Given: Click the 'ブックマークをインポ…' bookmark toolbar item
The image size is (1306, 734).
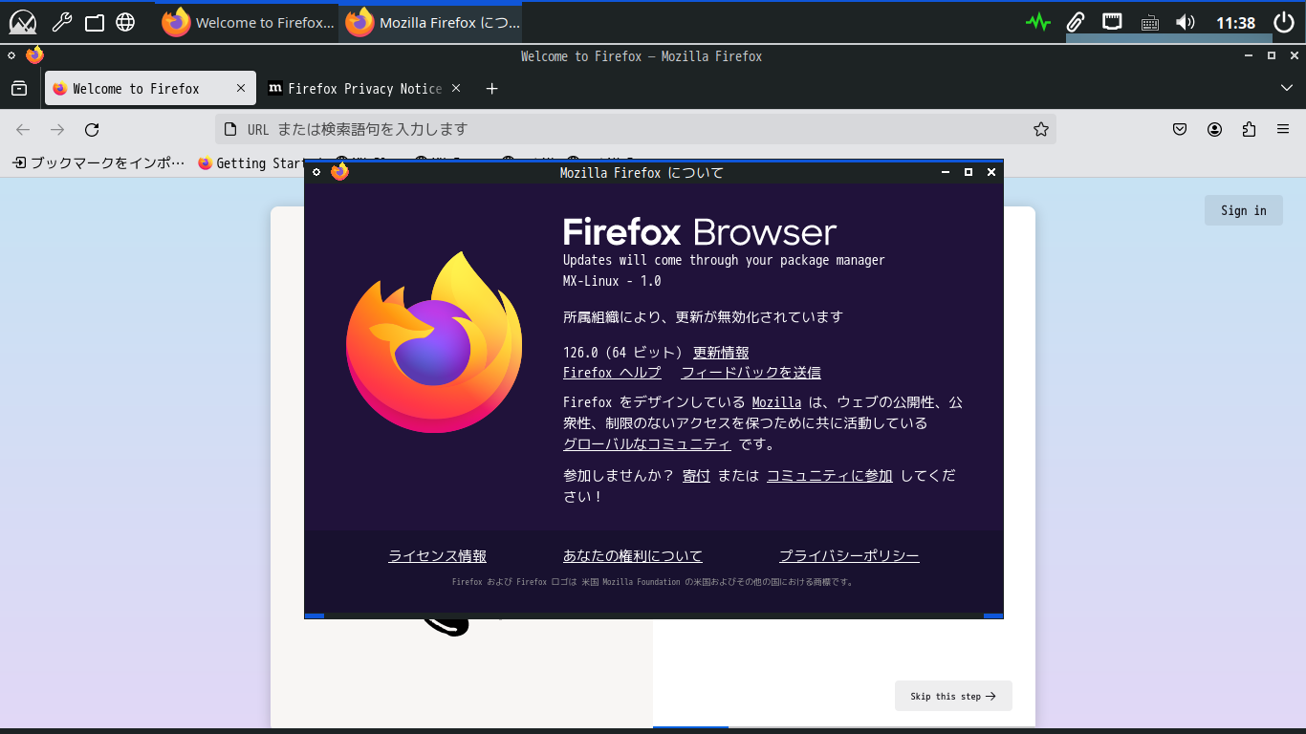Looking at the screenshot, I should 98,163.
